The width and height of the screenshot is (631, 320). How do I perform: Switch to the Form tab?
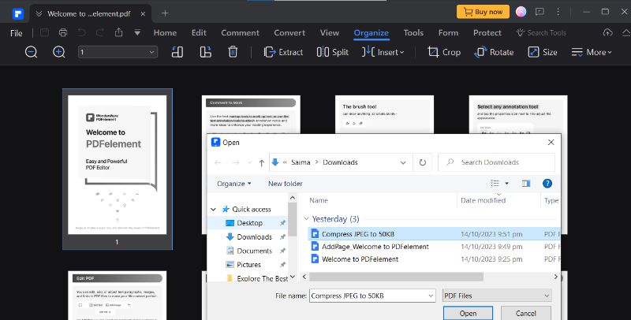pyautogui.click(x=448, y=33)
